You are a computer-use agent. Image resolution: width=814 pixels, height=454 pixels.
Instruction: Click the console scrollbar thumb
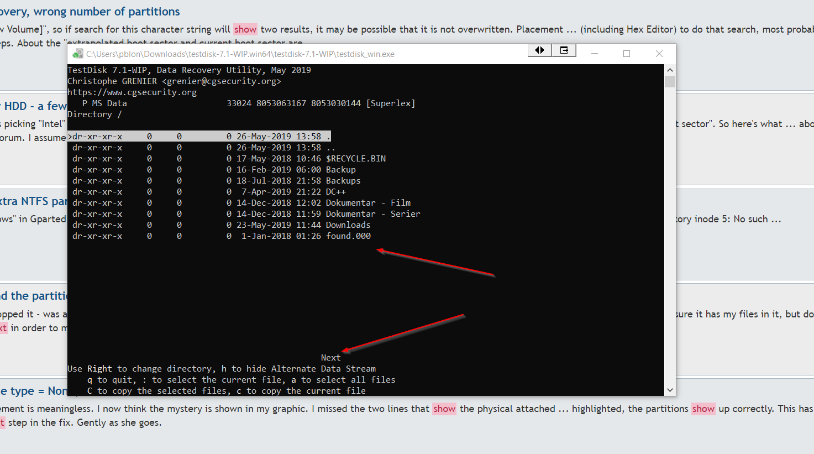click(670, 82)
